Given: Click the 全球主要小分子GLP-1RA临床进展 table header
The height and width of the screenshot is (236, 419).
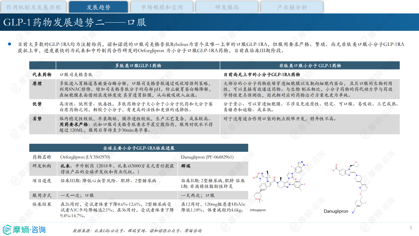Looking at the screenshot, I should click(x=139, y=148).
